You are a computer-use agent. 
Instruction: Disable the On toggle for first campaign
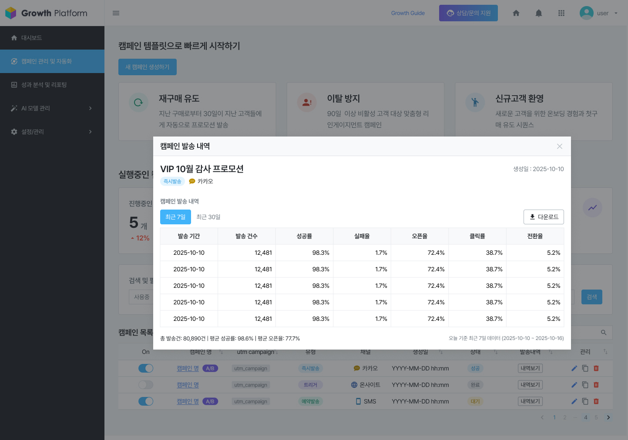pos(146,368)
